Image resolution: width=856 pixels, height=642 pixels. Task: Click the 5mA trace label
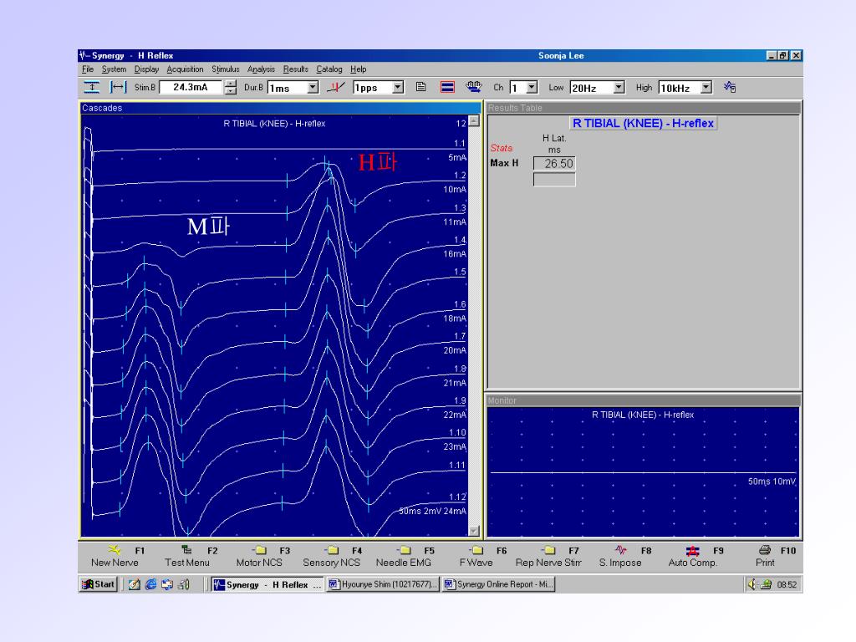[457, 158]
